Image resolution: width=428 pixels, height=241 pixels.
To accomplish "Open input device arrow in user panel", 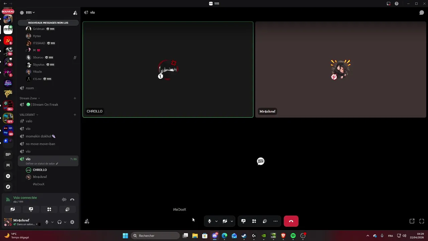I will (52, 222).
